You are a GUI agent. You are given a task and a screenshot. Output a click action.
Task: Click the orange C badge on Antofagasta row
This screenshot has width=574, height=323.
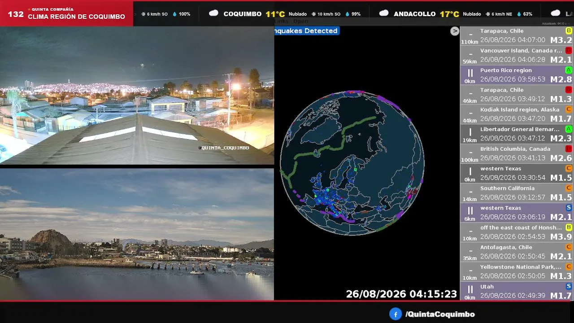pos(569,247)
